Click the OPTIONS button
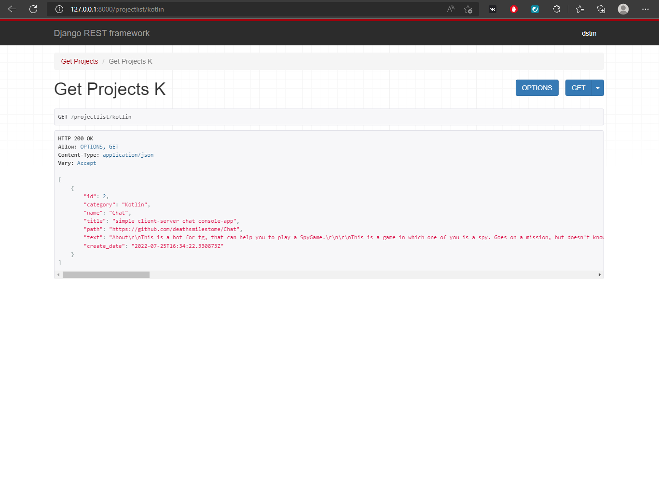This screenshot has width=659, height=477. click(537, 88)
